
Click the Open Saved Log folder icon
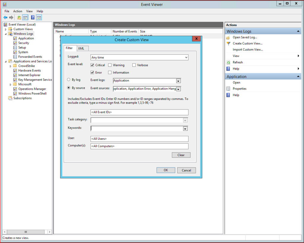[228, 37]
